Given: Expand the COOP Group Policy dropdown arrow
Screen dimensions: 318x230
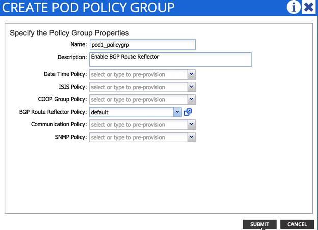Looking at the screenshot, I should coord(191,99).
